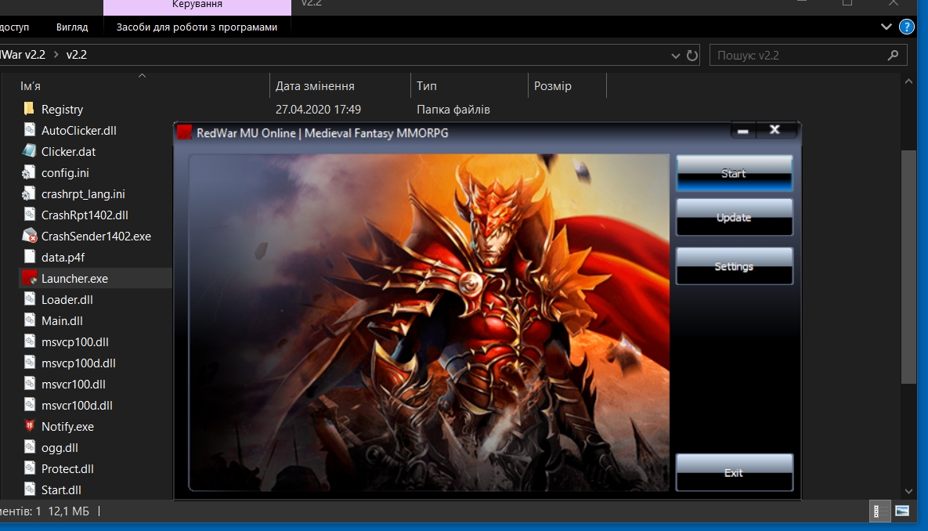The height and width of the screenshot is (531, 928).
Task: Click the Clicker.dat file icon
Action: (29, 151)
